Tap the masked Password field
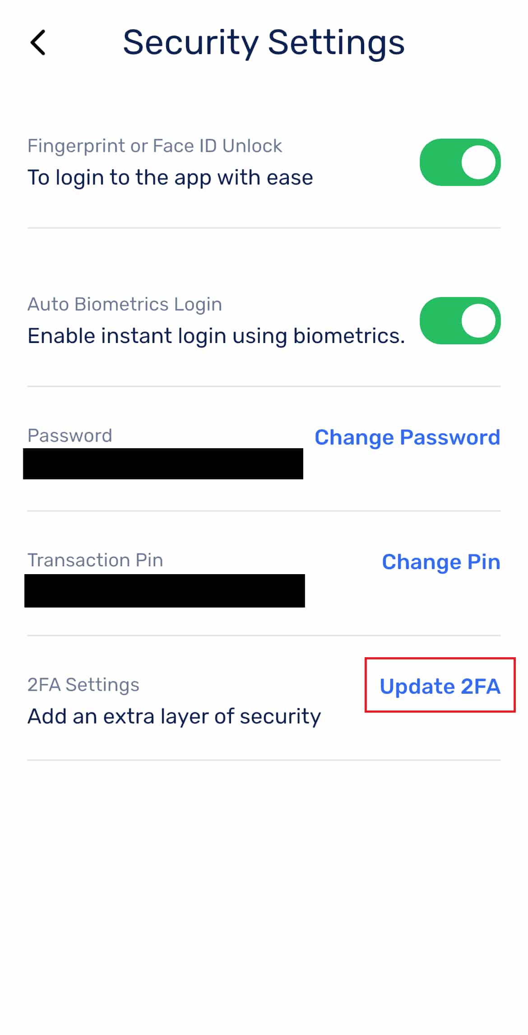 coord(164,463)
